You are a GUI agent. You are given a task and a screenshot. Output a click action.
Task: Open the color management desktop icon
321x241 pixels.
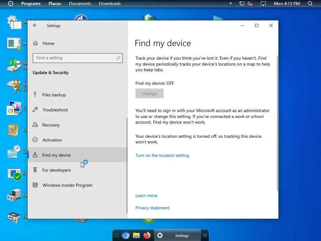(14, 108)
